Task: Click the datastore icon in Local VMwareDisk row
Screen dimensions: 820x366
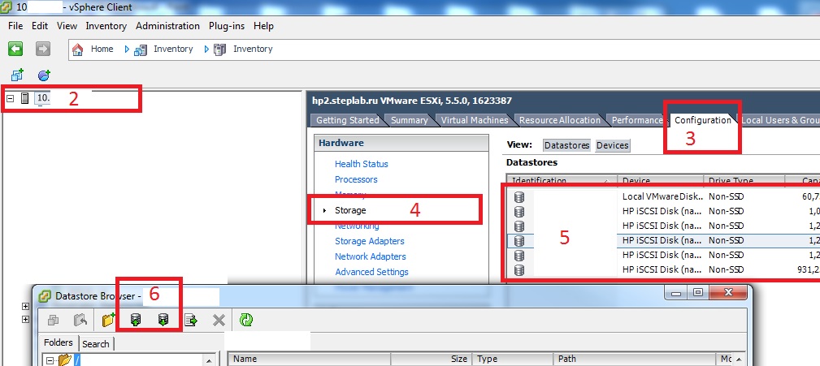Action: pyautogui.click(x=519, y=197)
